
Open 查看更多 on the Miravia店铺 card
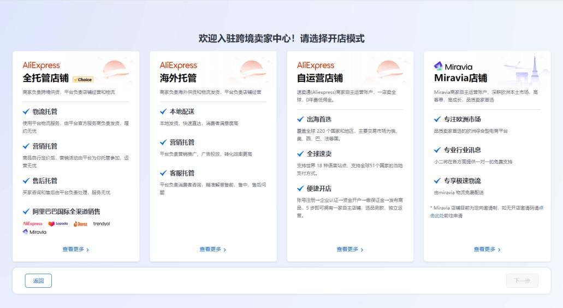(487, 249)
